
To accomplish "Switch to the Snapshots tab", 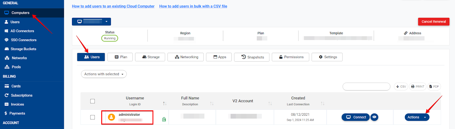I will (x=252, y=57).
